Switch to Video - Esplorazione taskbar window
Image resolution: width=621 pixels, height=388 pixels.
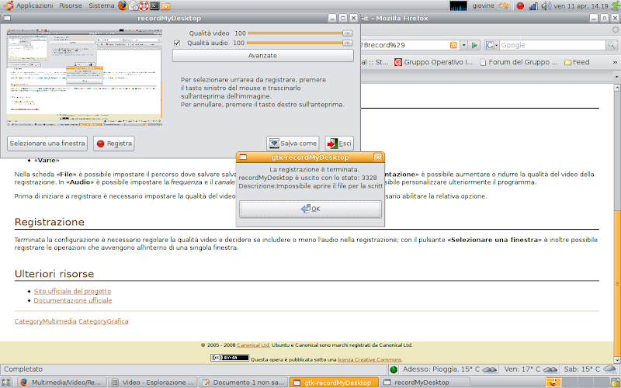click(153, 383)
